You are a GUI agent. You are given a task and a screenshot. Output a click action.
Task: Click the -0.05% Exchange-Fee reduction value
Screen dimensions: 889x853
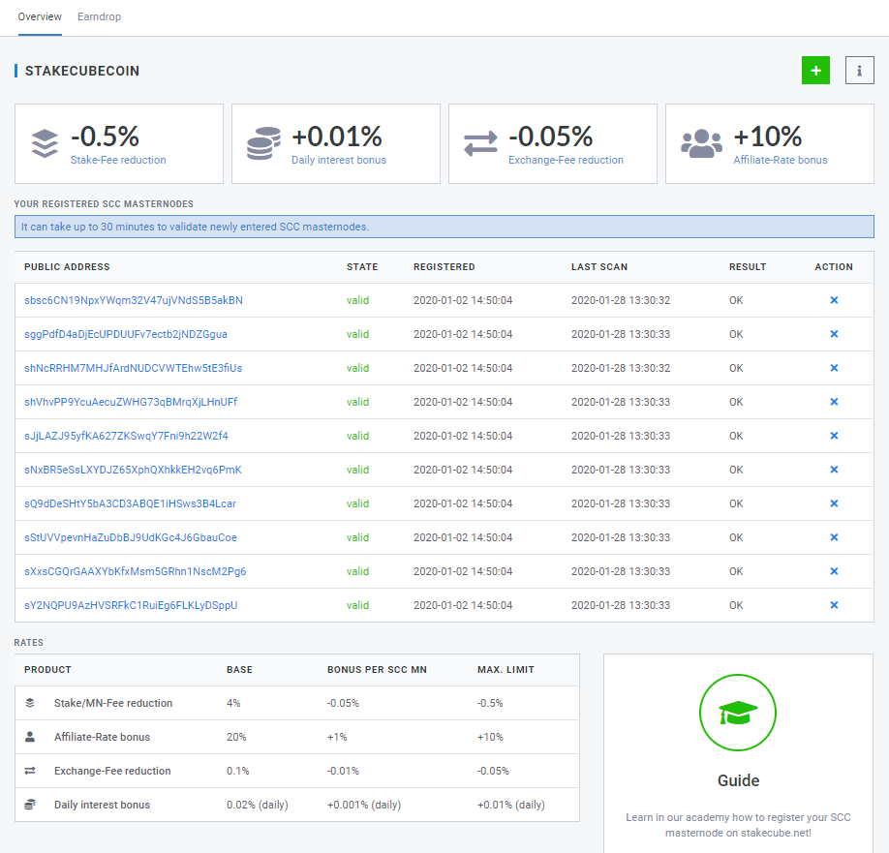pos(550,137)
